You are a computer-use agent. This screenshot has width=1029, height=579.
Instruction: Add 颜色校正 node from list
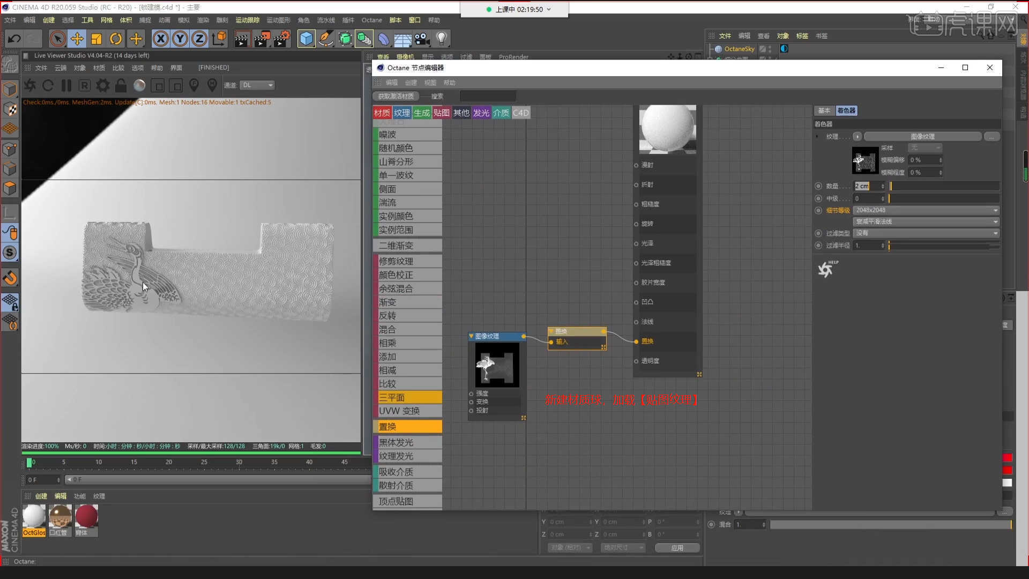pyautogui.click(x=407, y=275)
